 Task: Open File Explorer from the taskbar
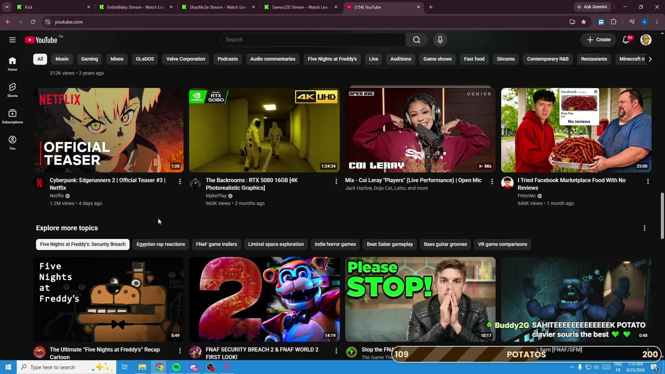142,367
